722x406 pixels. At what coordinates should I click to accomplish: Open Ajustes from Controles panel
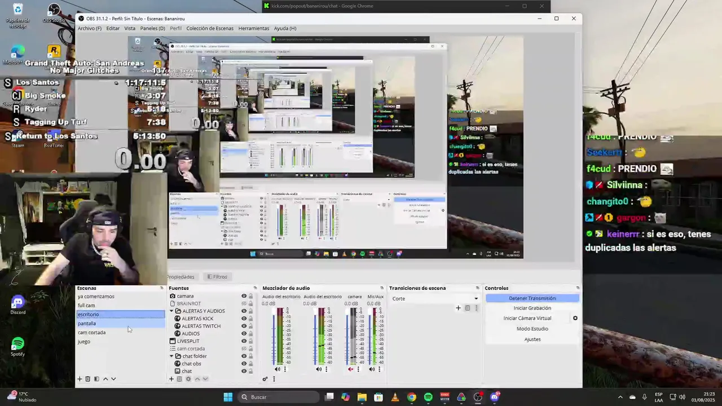tap(532, 339)
